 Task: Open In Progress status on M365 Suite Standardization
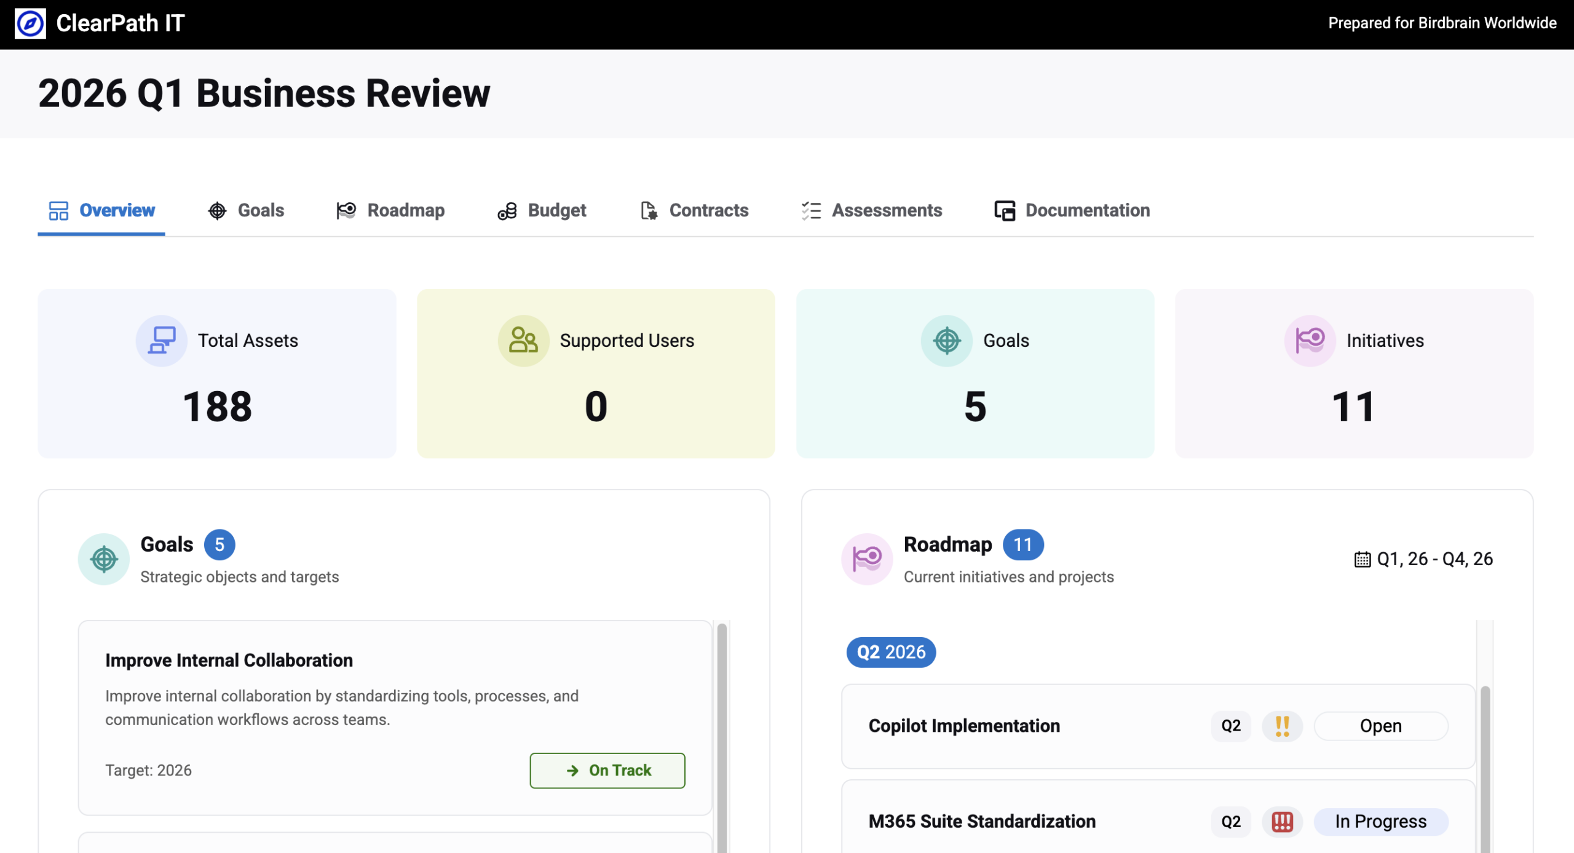click(x=1380, y=822)
